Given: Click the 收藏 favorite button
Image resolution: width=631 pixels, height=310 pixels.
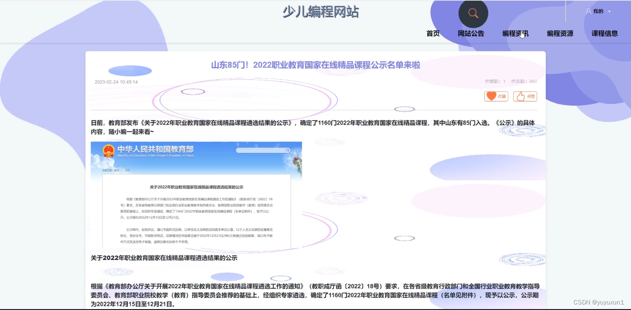Looking at the screenshot, I should (x=496, y=96).
